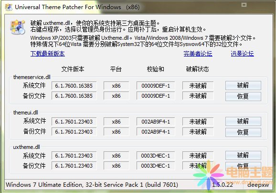Click the 文件版本 column header
The width and height of the screenshot is (276, 193).
coord(73,69)
